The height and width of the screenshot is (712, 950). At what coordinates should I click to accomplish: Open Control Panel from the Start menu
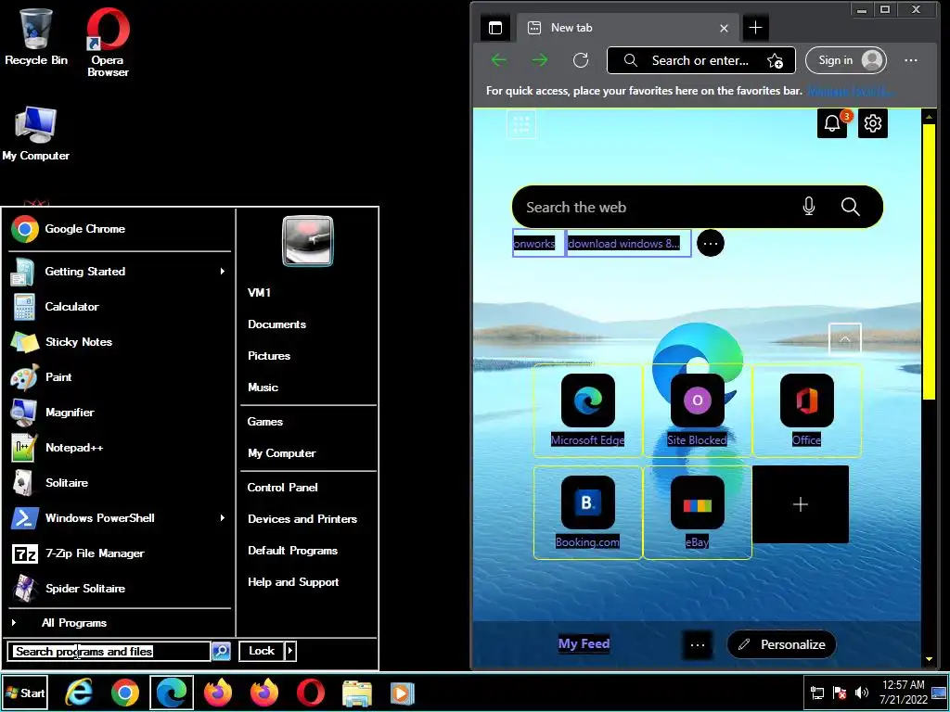point(282,488)
